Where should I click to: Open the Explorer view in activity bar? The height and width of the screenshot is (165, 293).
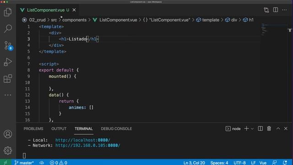8,12
